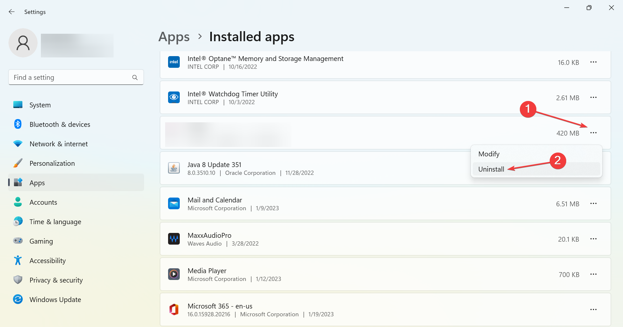The width and height of the screenshot is (623, 327).
Task: Close the Settings window
Action: pos(611,8)
